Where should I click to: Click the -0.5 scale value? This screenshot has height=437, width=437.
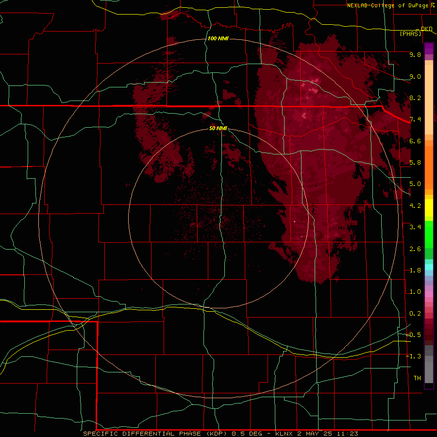(413, 335)
